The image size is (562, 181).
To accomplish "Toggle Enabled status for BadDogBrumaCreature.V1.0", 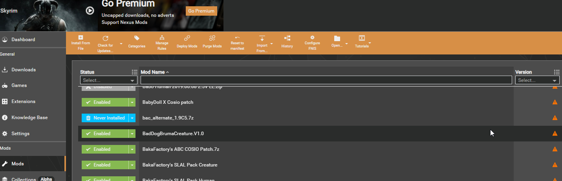I will (x=105, y=134).
